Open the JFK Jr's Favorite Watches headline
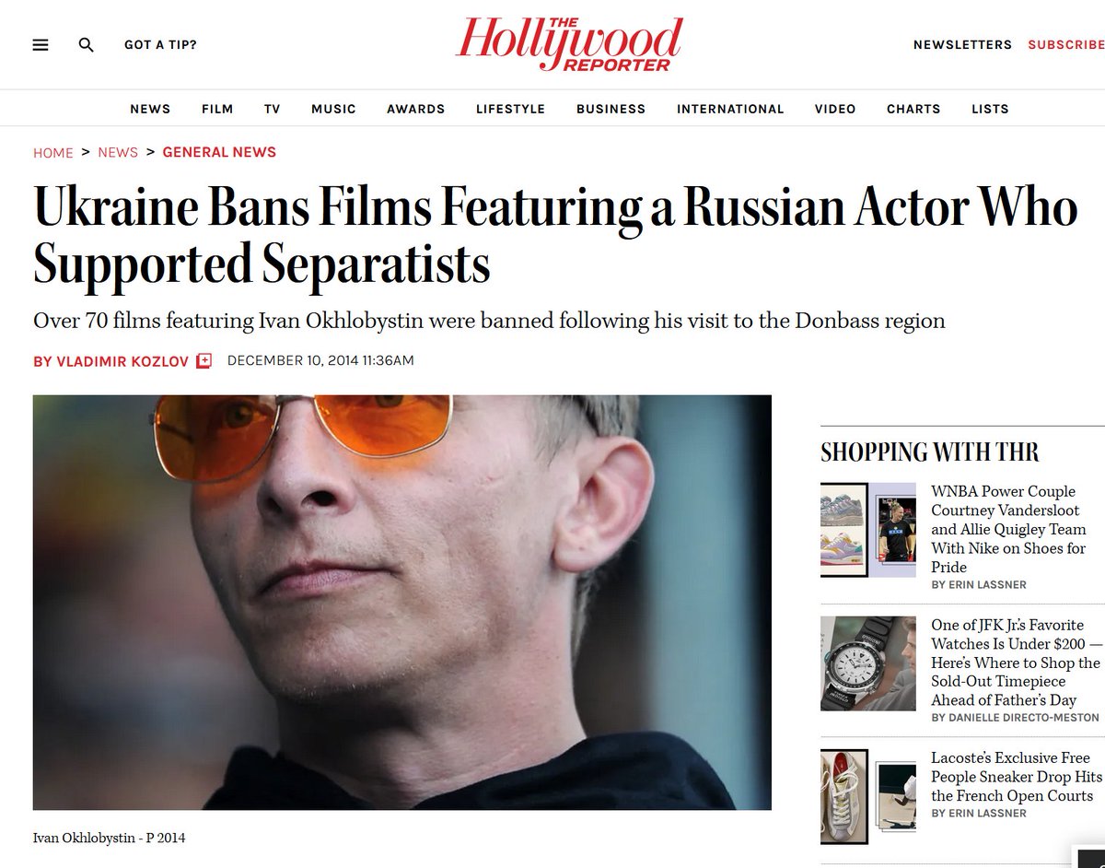Viewport: 1105px width, 868px height. point(1017,663)
